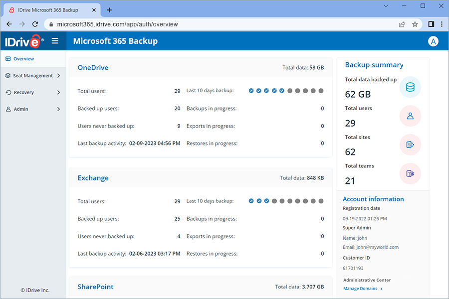The width and height of the screenshot is (449, 299).
Task: Click the Microsoft 365 Backup header title
Action: pos(115,41)
